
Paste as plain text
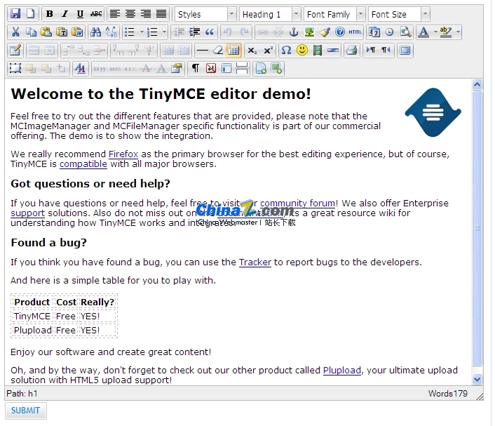click(x=62, y=32)
